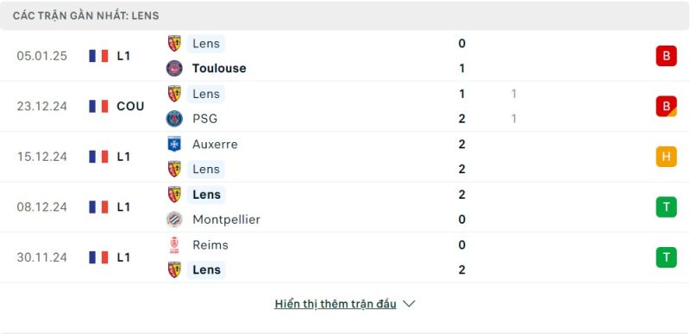The width and height of the screenshot is (690, 334).
Task: Select the Auxerre team name
Action: 215,144
